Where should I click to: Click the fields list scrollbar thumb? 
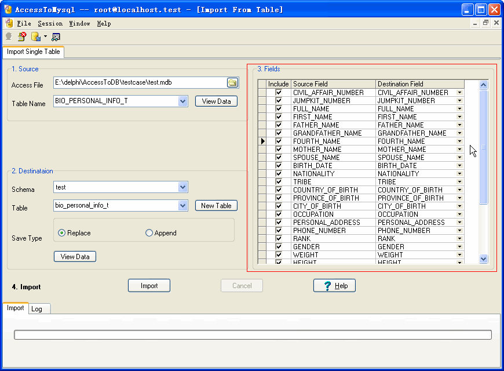pos(483,147)
